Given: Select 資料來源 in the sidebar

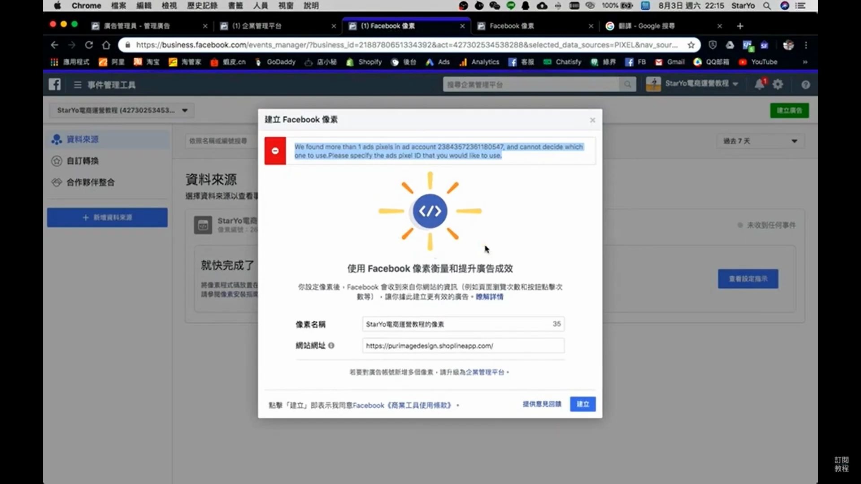Looking at the screenshot, I should 108,139.
